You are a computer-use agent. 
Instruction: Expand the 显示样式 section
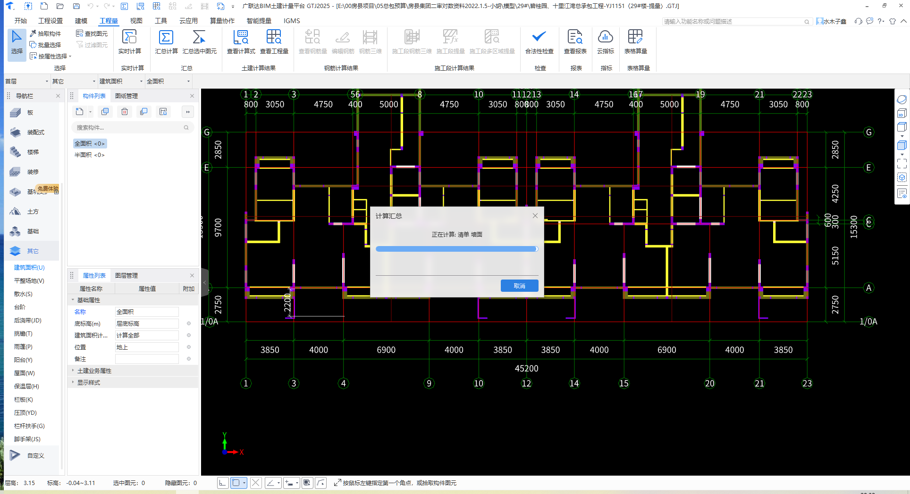(73, 382)
